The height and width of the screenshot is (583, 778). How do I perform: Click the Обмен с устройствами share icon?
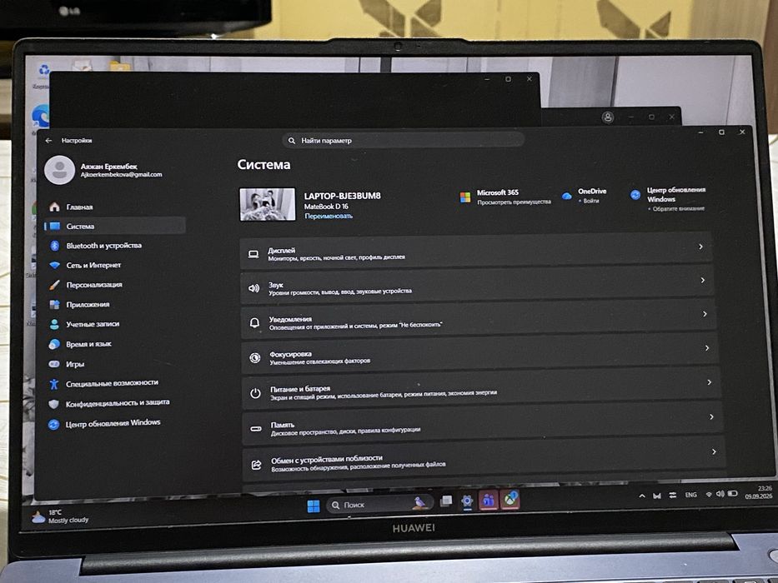click(257, 465)
